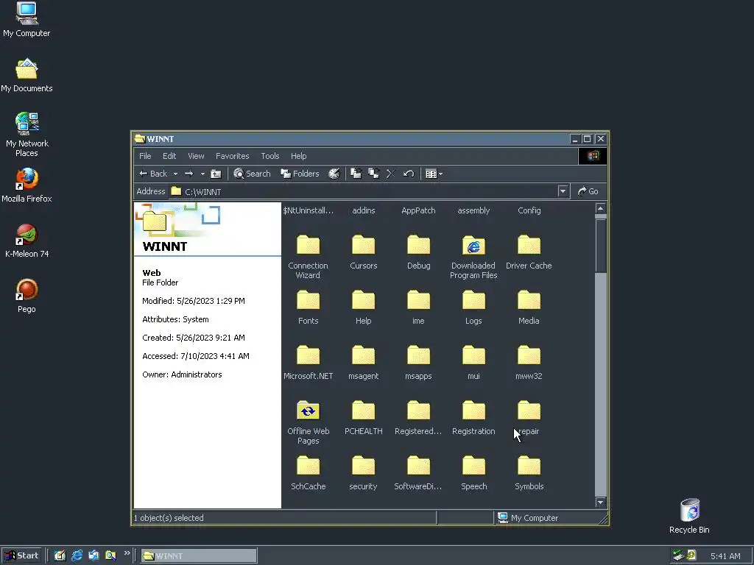Select the mui folder
Screen dimensions: 754x565
point(473,362)
